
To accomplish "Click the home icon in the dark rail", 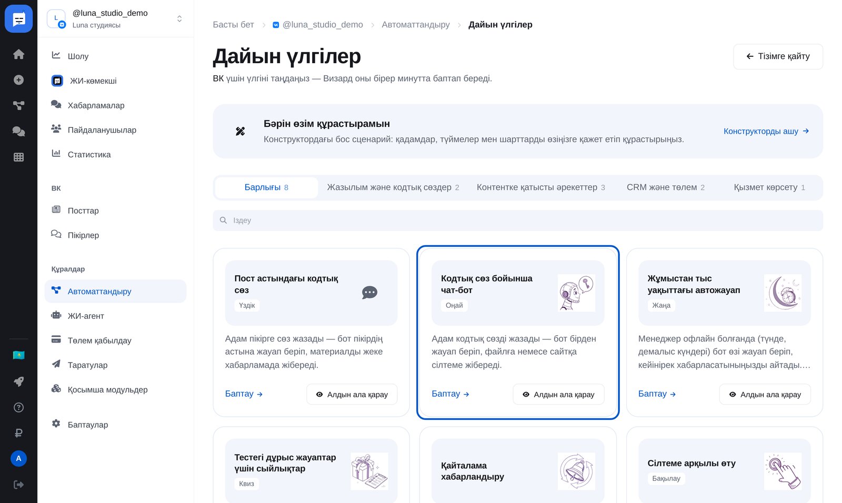I will [x=18, y=54].
